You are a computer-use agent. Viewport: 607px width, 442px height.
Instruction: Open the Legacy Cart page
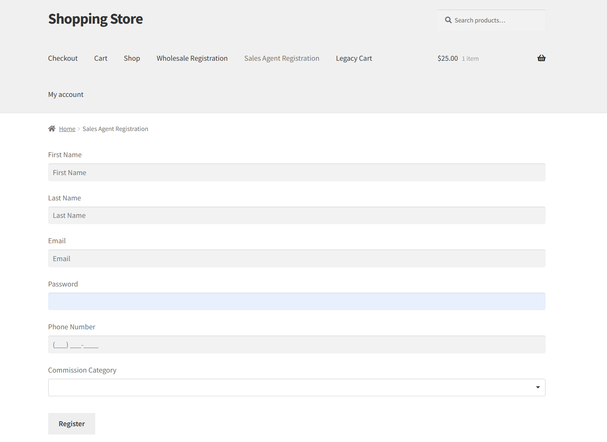354,58
